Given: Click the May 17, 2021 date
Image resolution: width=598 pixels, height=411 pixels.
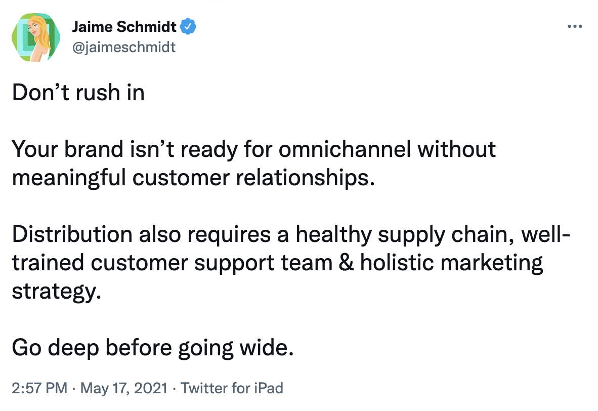Looking at the screenshot, I should [x=123, y=388].
